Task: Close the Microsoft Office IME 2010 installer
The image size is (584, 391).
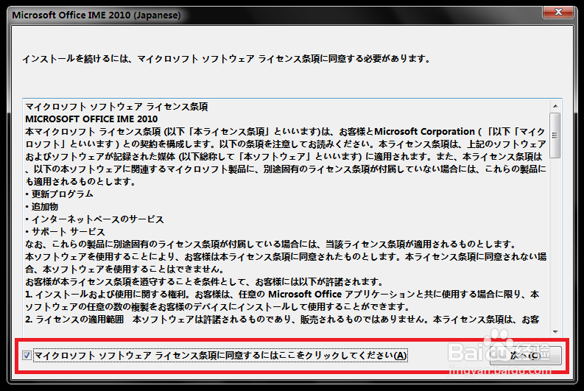Action: tap(558, 12)
